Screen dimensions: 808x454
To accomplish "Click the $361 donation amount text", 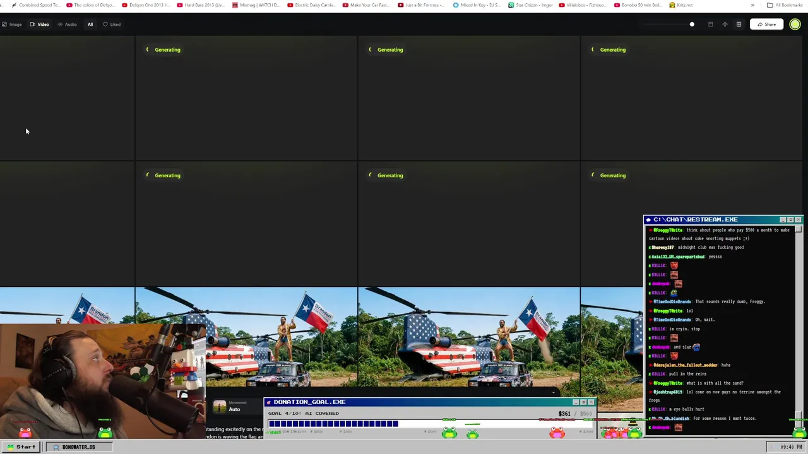I will click(564, 414).
